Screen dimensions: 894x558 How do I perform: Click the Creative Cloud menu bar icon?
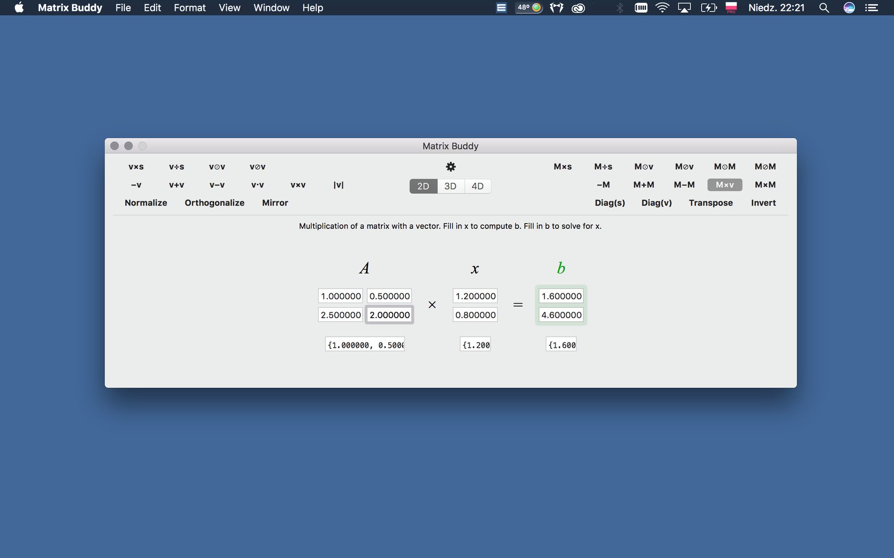[579, 7]
